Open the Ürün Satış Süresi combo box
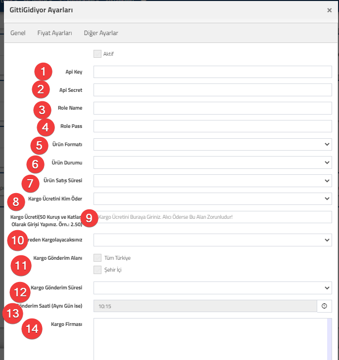The height and width of the screenshot is (360, 339). [x=213, y=181]
